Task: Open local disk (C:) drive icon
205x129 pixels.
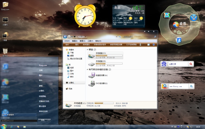Action: (91, 56)
